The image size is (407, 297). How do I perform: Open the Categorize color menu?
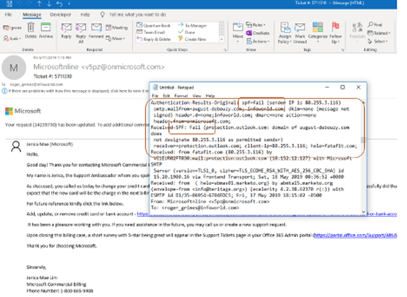pyautogui.click(x=318, y=33)
